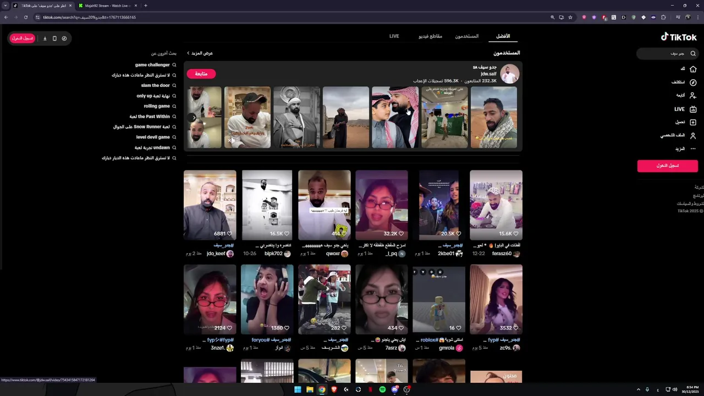Open the More three-dots icon in sidebar
Screen dimensions: 704x396
[693, 148]
